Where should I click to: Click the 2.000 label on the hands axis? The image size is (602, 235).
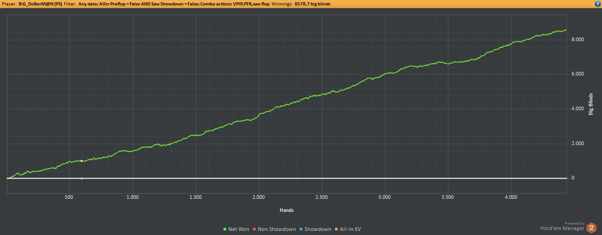[x=258, y=197]
